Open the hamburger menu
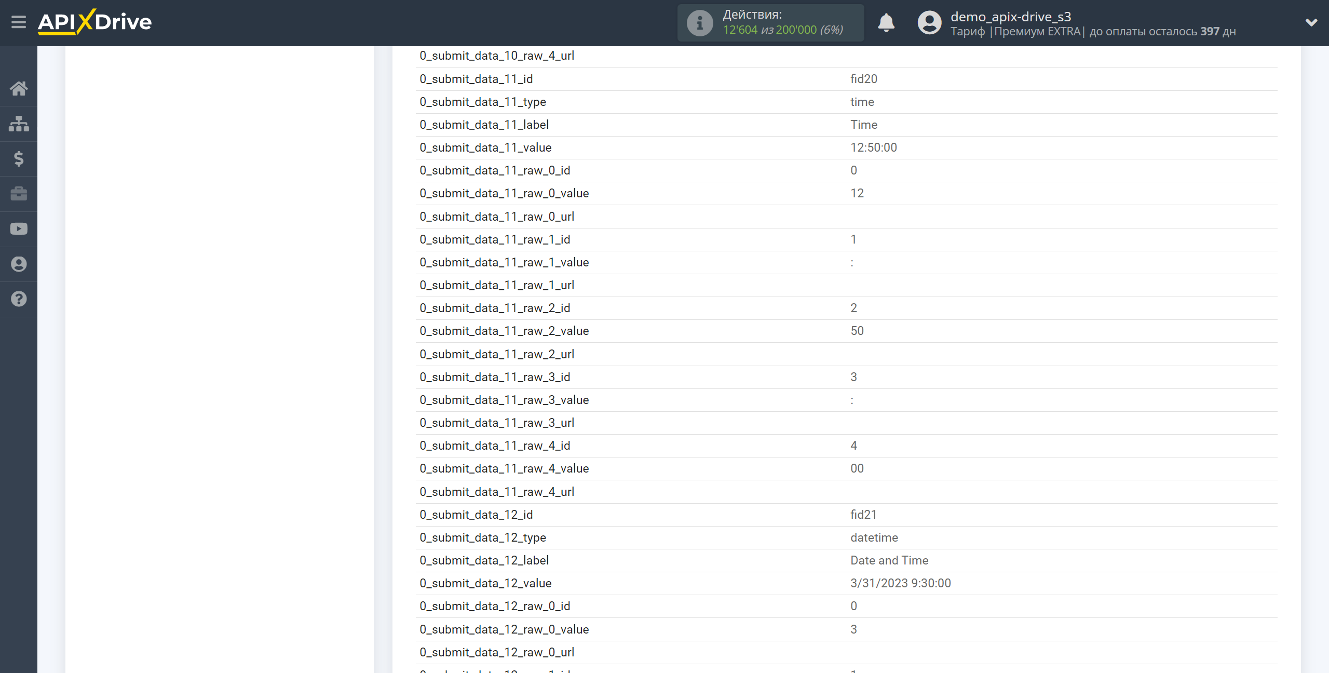The width and height of the screenshot is (1329, 673). click(19, 22)
